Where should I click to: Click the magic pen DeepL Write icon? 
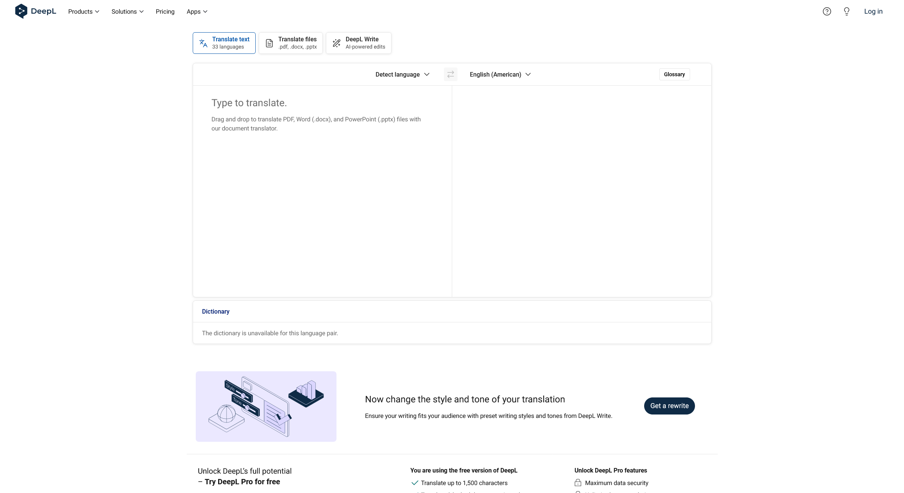(336, 43)
